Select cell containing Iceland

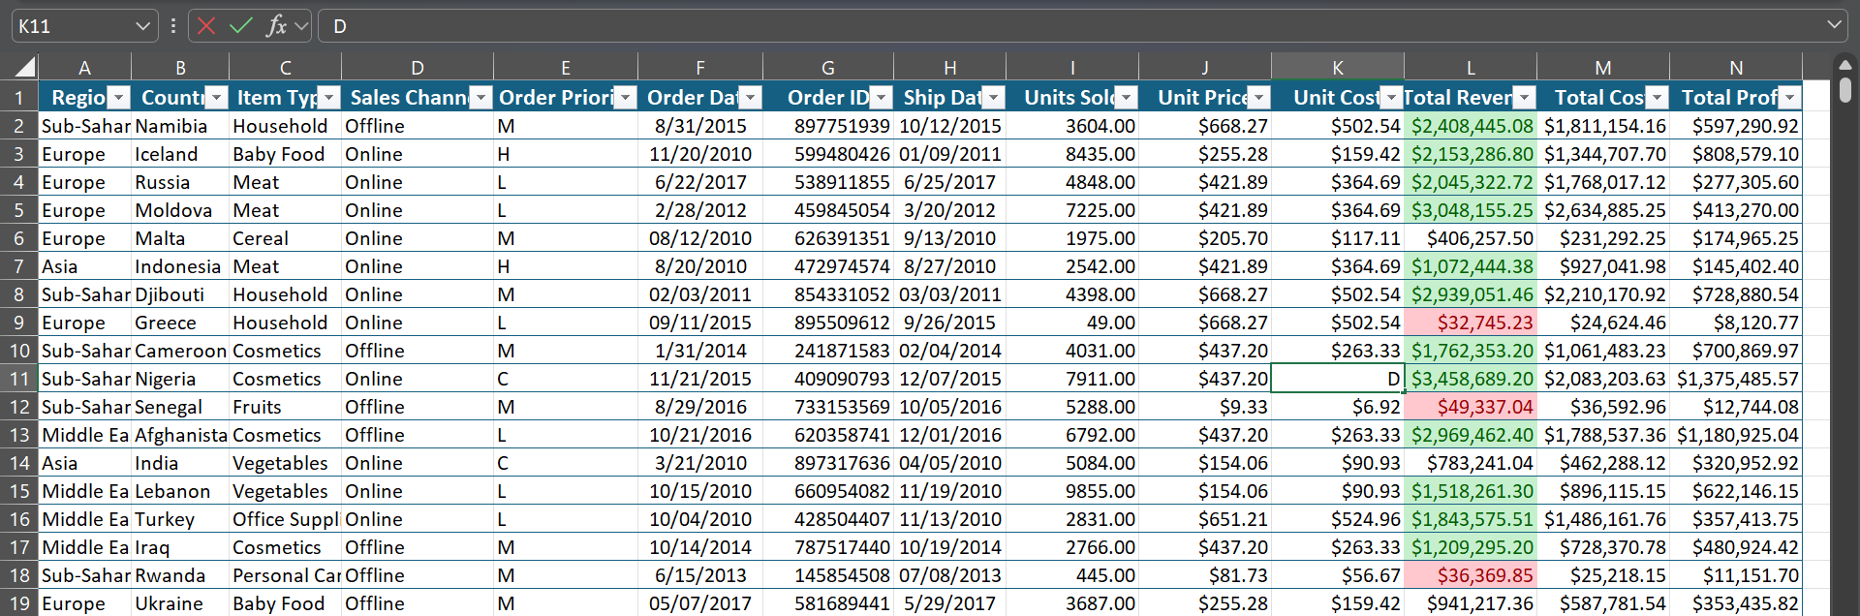[180, 154]
